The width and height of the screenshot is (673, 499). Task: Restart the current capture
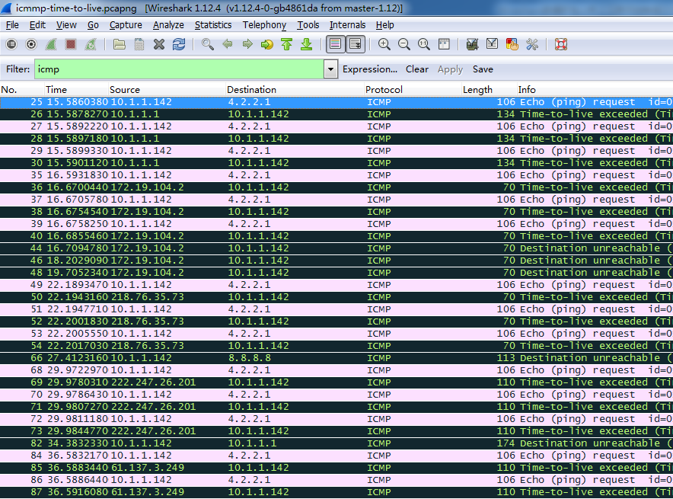(x=91, y=44)
